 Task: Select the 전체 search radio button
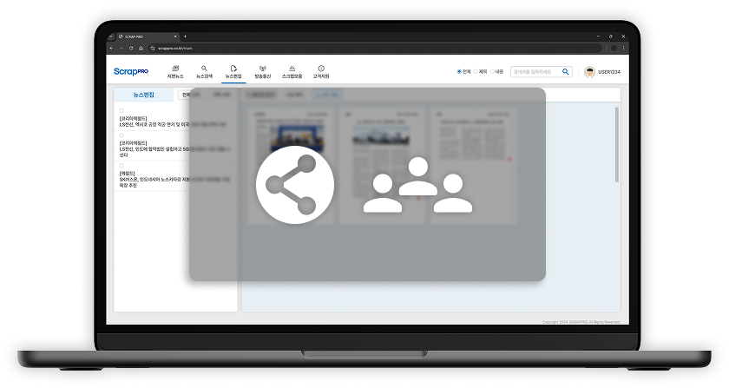click(x=459, y=72)
